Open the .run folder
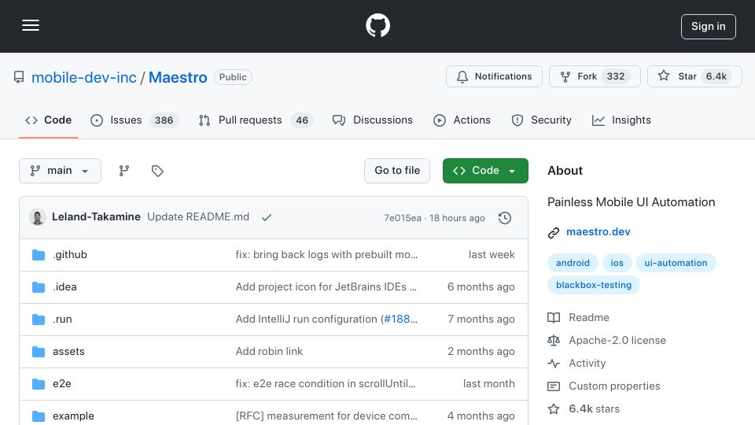755x425 pixels. [62, 319]
